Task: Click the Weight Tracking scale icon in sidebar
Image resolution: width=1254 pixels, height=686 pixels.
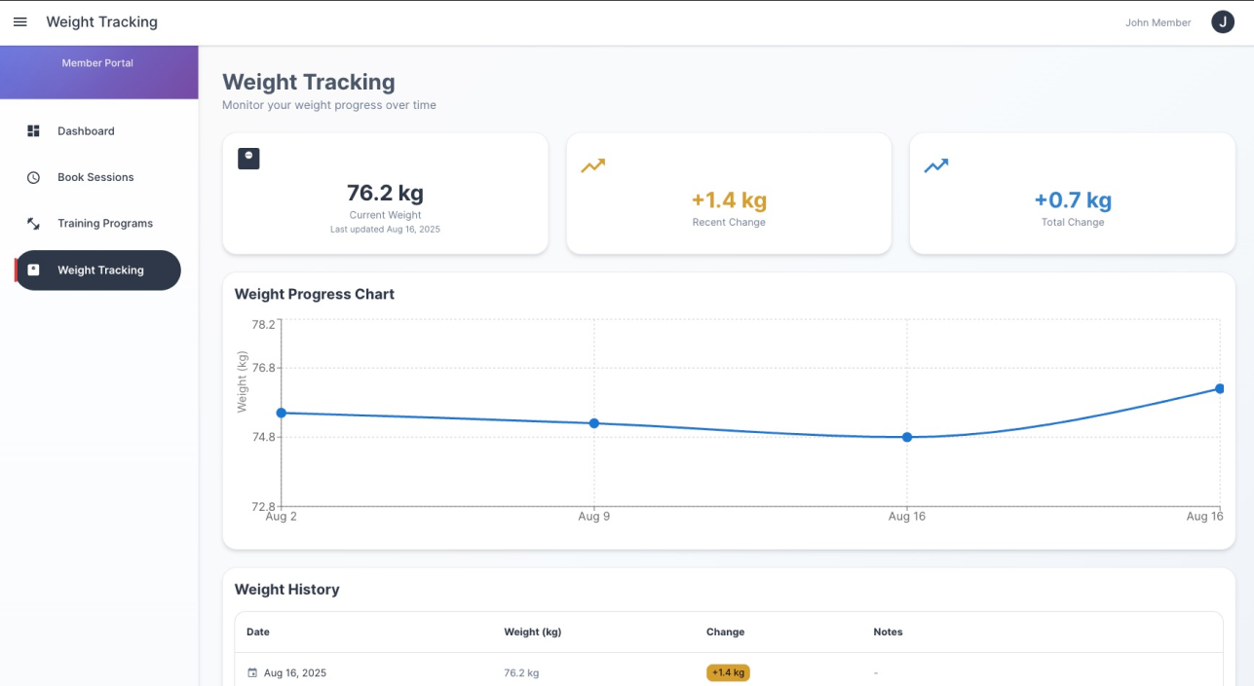Action: 33,270
